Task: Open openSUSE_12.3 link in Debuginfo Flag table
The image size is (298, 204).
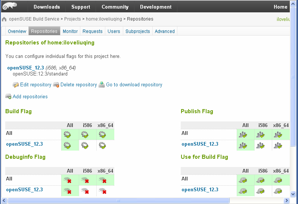Action: tap(25, 189)
